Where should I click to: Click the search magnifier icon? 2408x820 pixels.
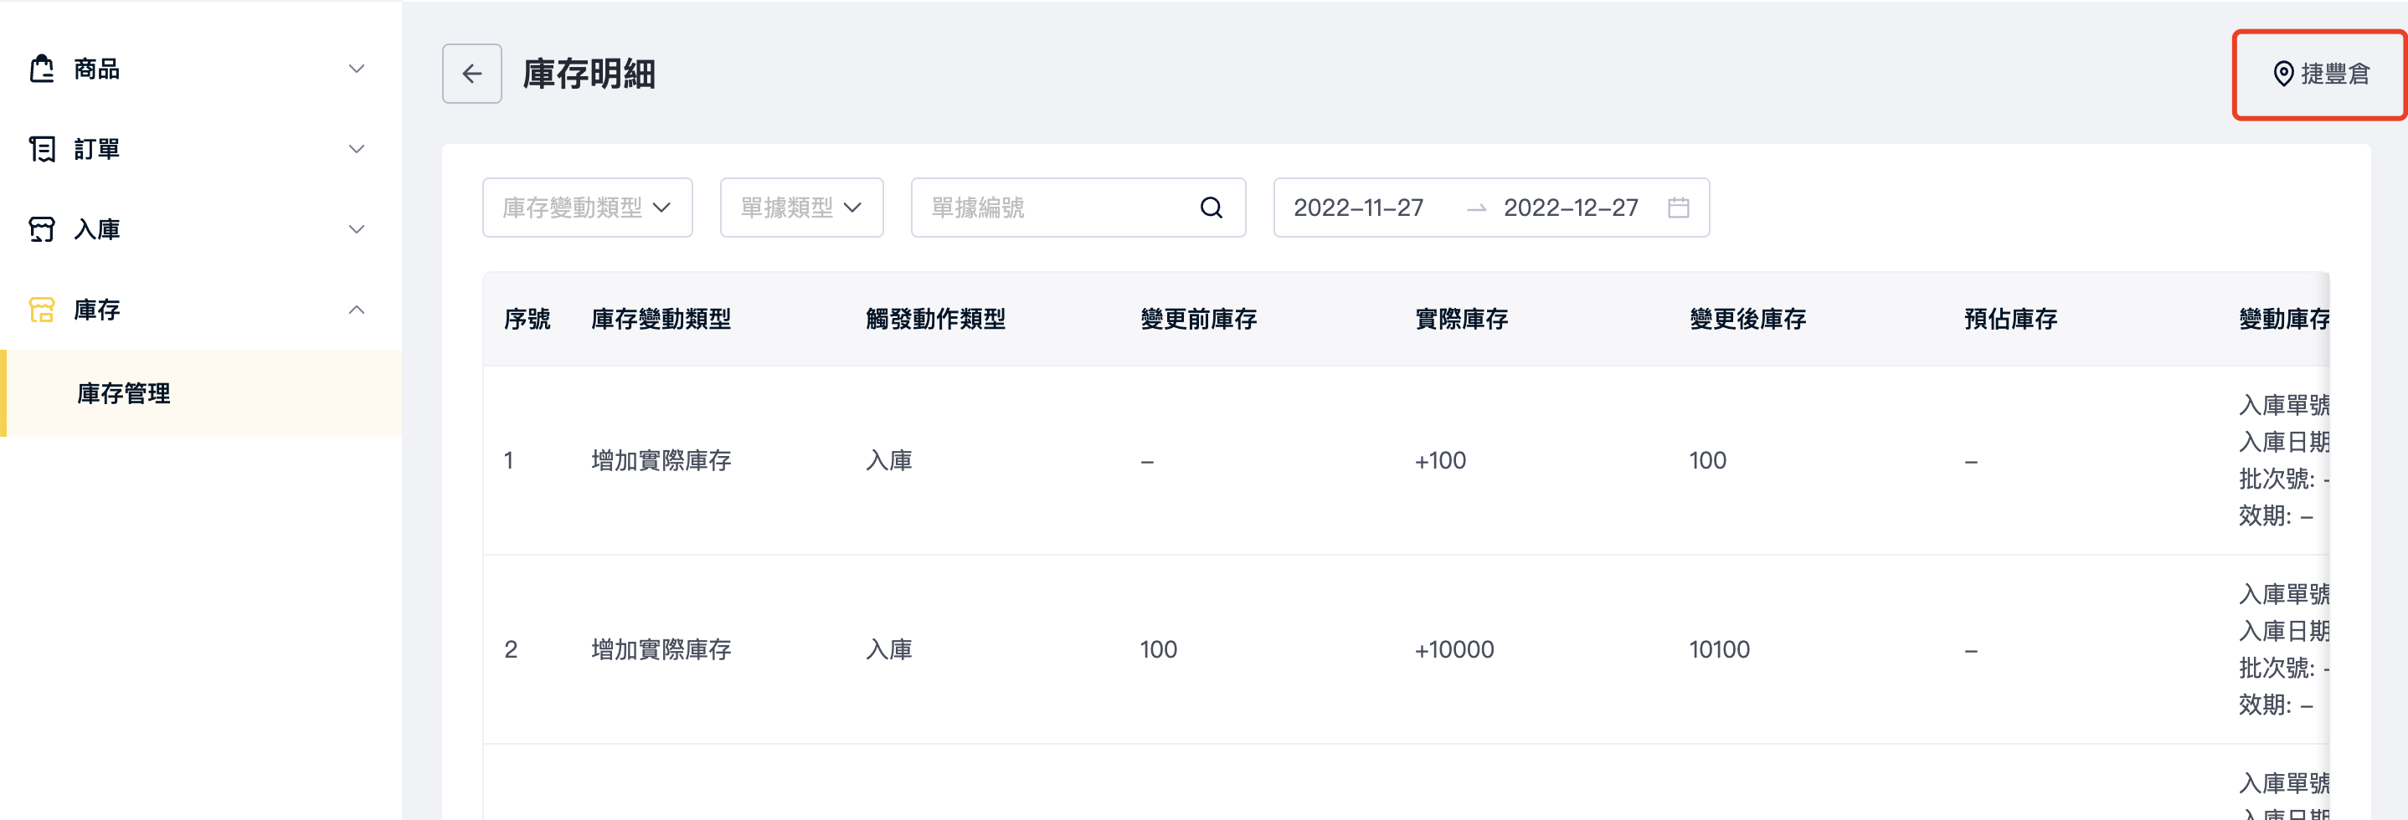point(1212,208)
